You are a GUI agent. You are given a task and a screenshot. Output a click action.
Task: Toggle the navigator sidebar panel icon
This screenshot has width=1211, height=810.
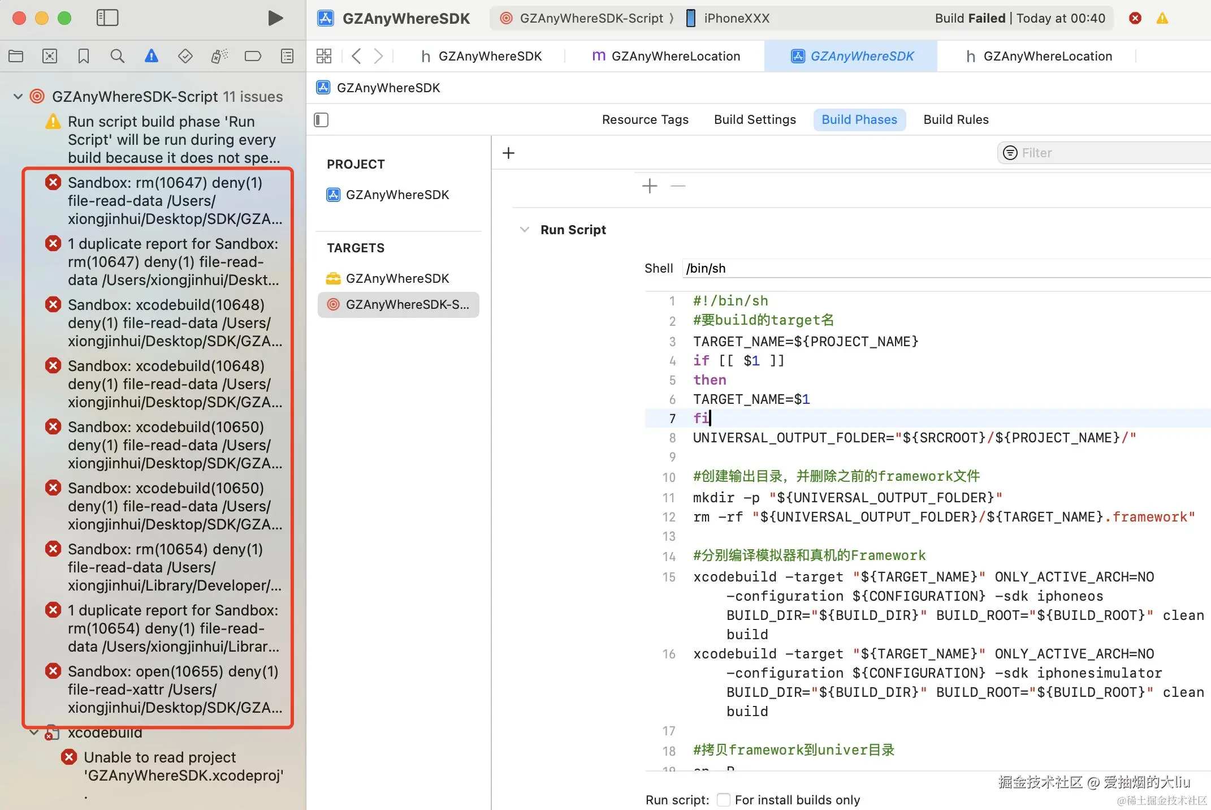[107, 18]
